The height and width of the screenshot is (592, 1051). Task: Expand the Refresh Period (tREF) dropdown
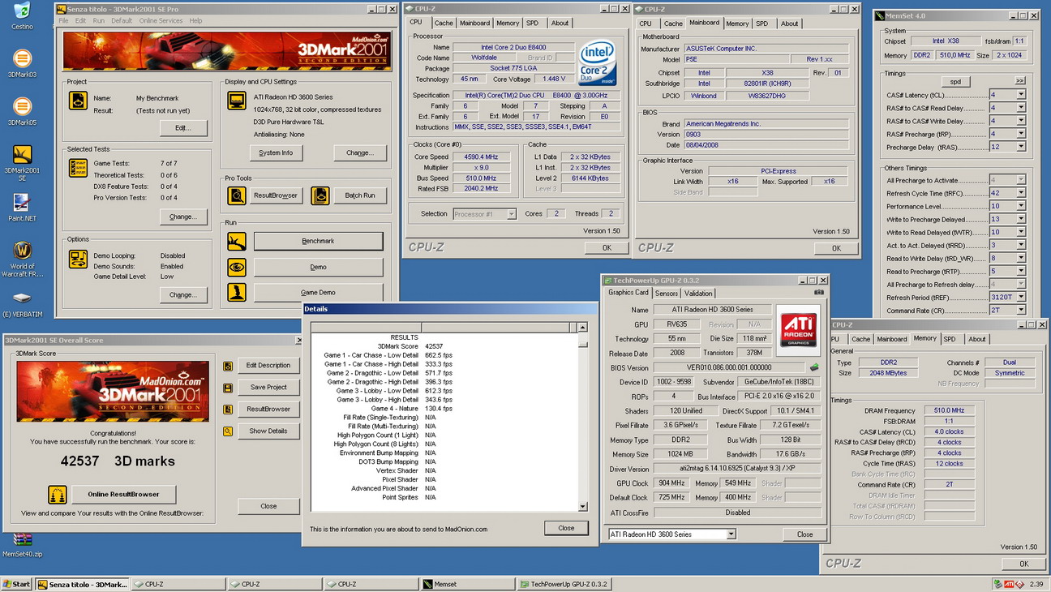(x=1020, y=297)
